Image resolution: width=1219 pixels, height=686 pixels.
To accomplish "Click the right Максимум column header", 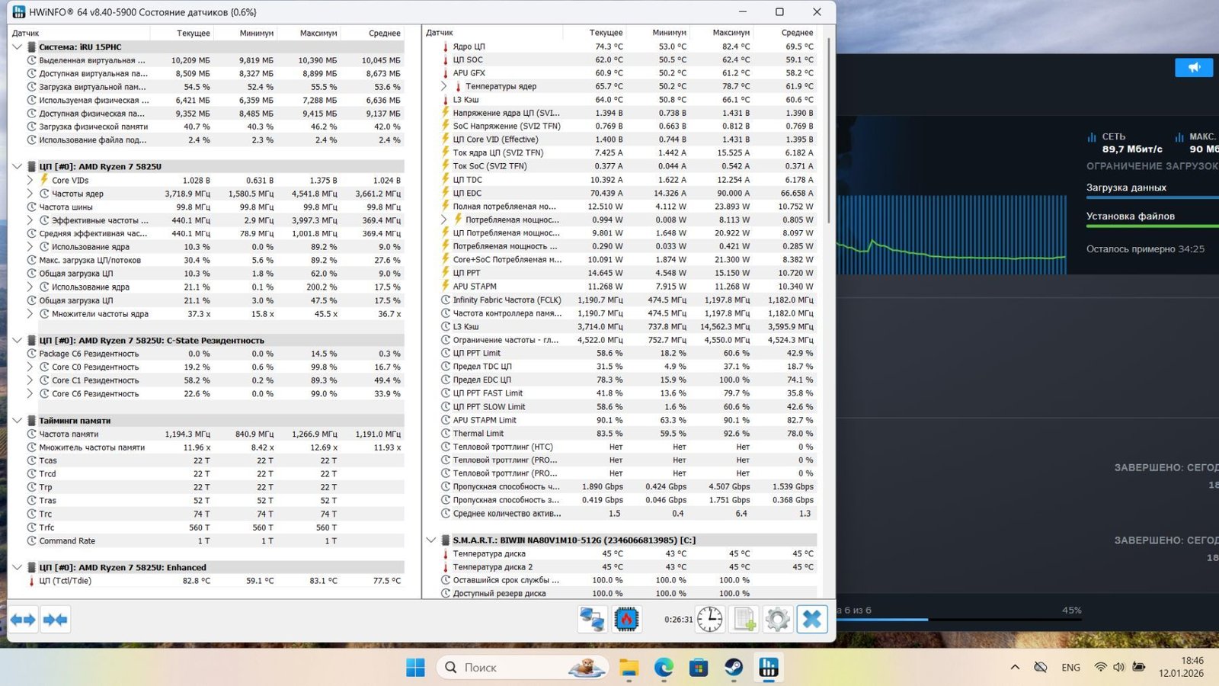I will point(721,33).
